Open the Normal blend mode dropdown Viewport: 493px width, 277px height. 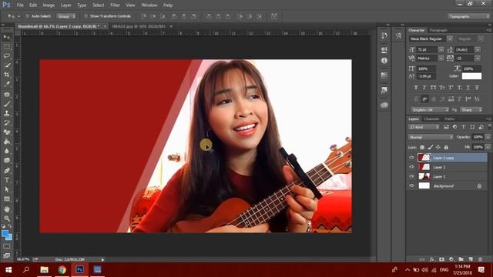coord(431,137)
